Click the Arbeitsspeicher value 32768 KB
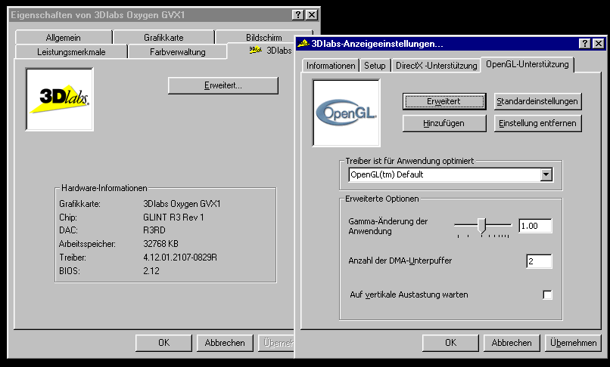Image resolution: width=610 pixels, height=367 pixels. [160, 244]
